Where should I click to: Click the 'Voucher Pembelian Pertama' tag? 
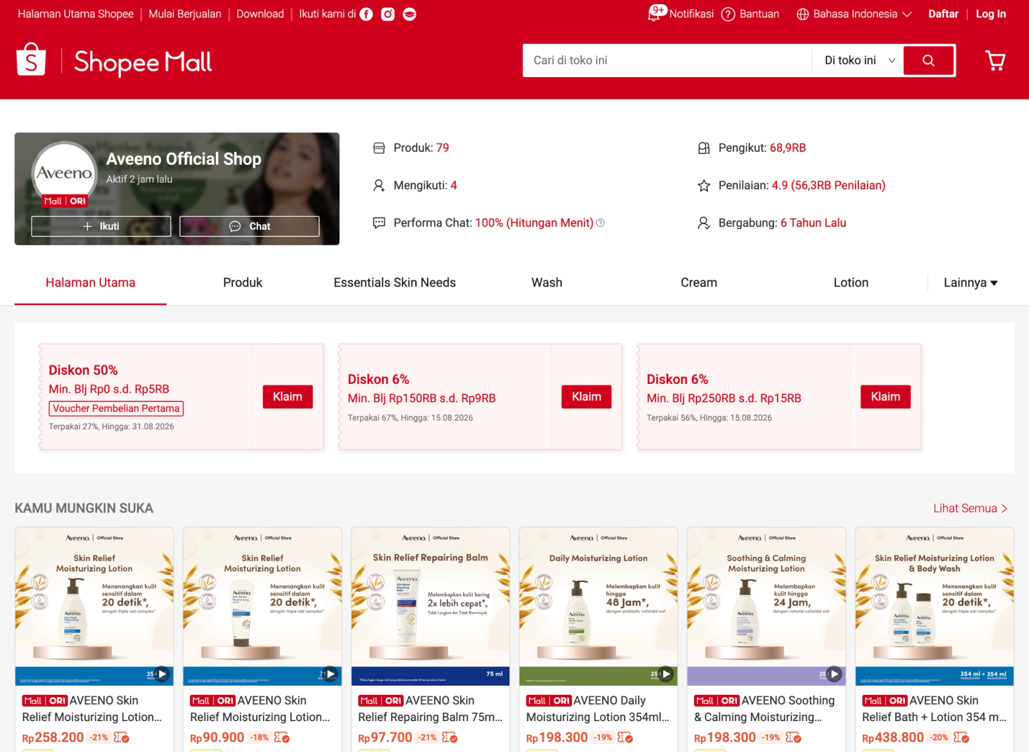pyautogui.click(x=116, y=408)
